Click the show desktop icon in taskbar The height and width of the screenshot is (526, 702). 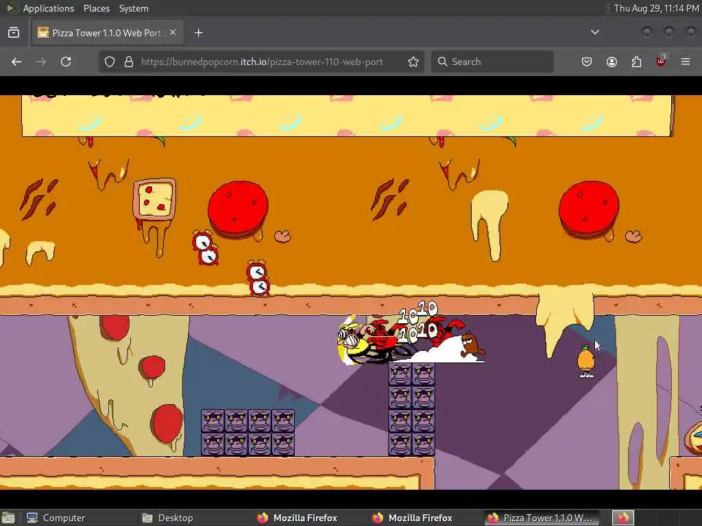point(8,518)
